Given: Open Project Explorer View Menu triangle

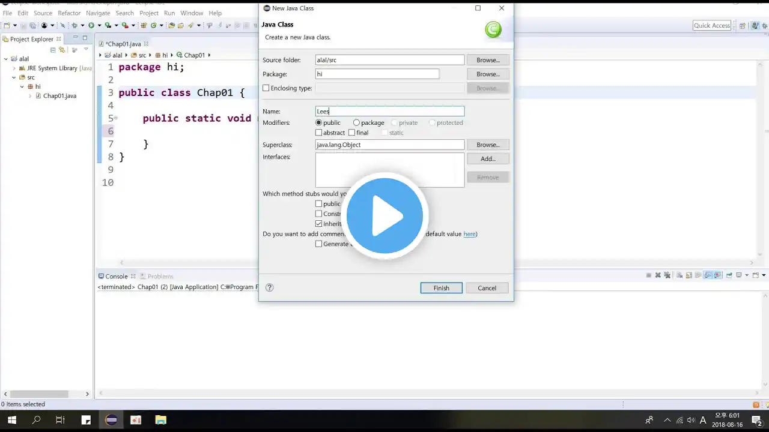Looking at the screenshot, I should pyautogui.click(x=86, y=49).
